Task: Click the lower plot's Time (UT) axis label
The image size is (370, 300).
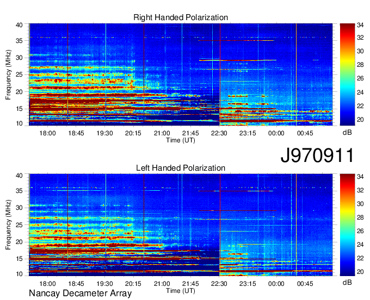Action: pyautogui.click(x=181, y=291)
